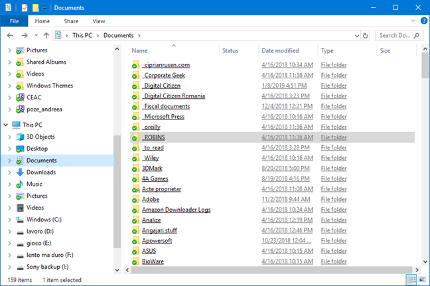Click the Properties quick access toolbar icon
430x286 pixels.
[x=25, y=8]
